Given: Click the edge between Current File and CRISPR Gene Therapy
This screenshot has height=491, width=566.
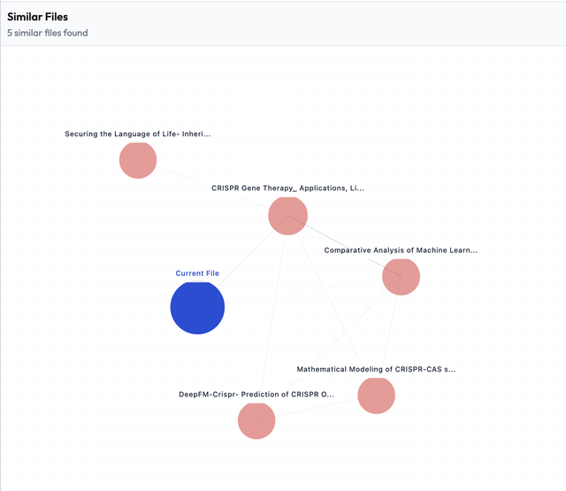Looking at the screenshot, I should tap(241, 263).
